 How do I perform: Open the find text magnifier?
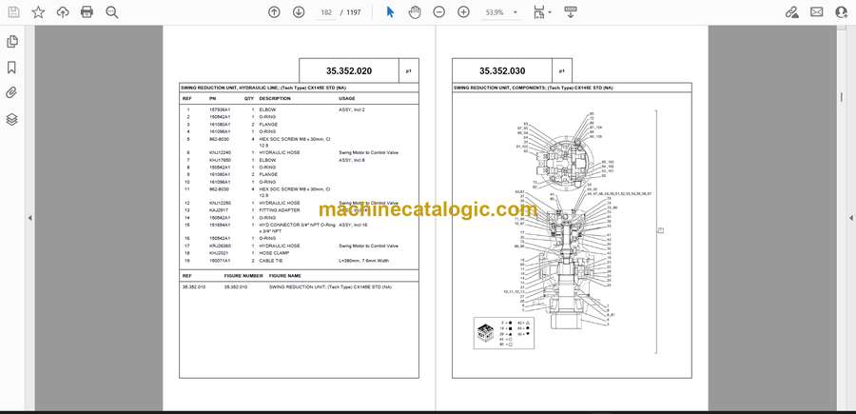112,12
